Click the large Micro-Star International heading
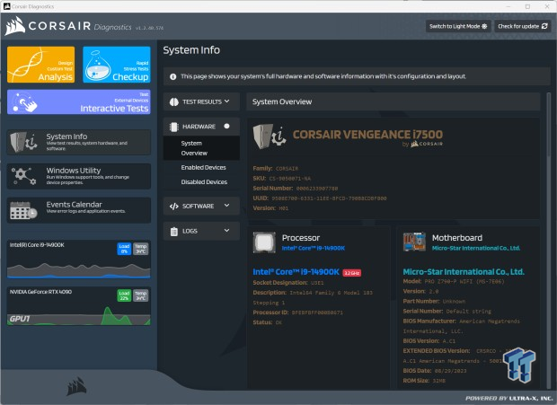 [464, 272]
